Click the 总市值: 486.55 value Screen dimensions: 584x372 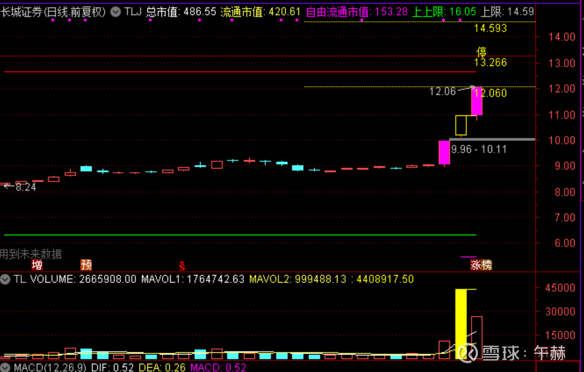[181, 12]
